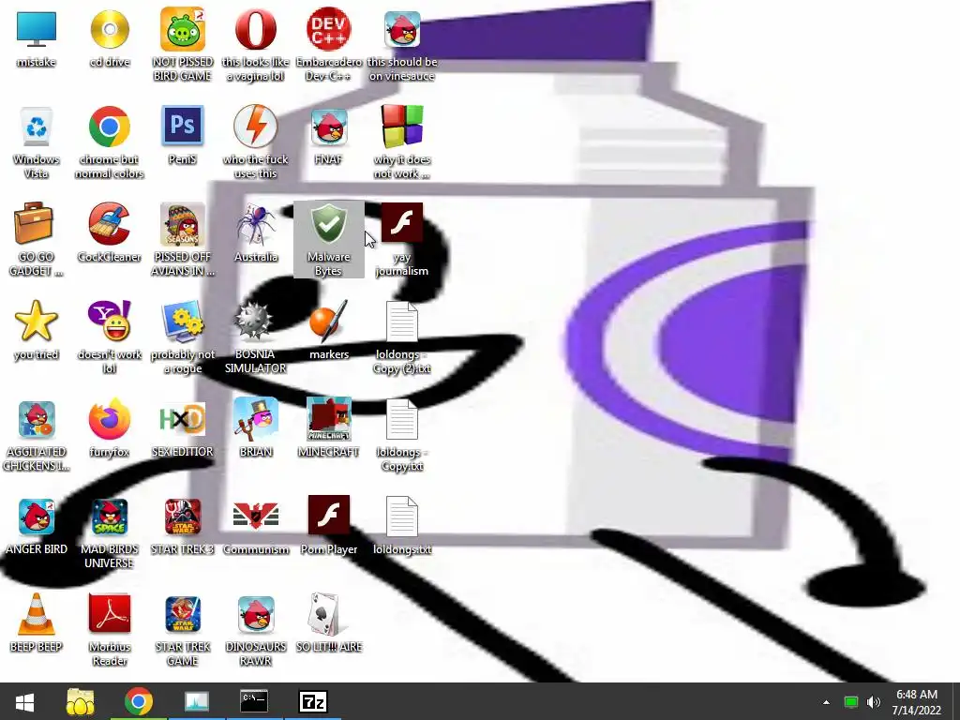Switch to 7-Zip in the taskbar
This screenshot has height=720, width=960.
pos(313,701)
